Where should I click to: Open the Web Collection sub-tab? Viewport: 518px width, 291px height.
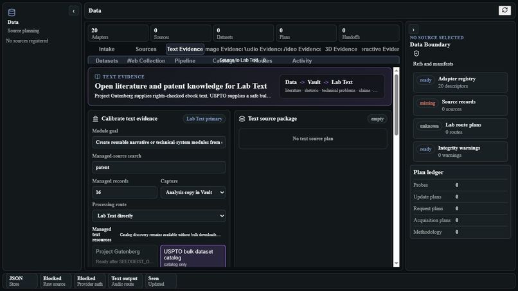pos(146,61)
